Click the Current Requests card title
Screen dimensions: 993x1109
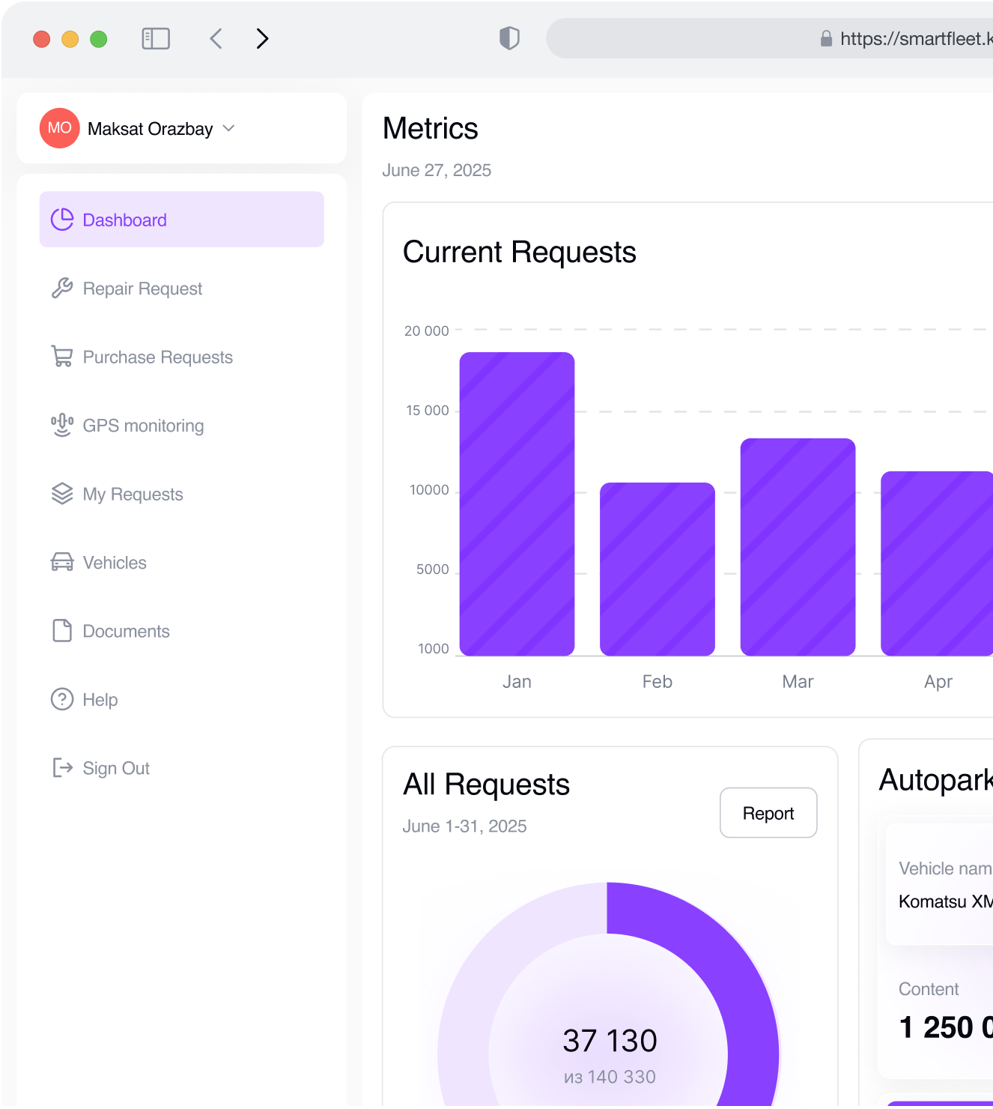pos(520,252)
